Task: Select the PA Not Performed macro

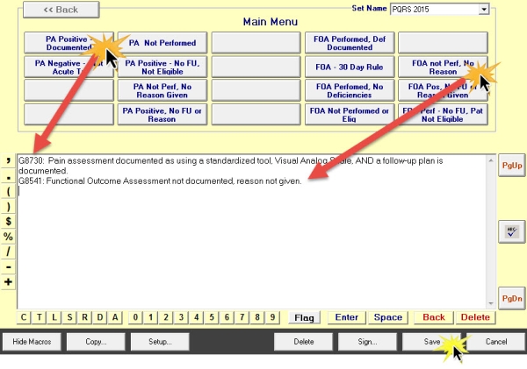Action: (162, 42)
